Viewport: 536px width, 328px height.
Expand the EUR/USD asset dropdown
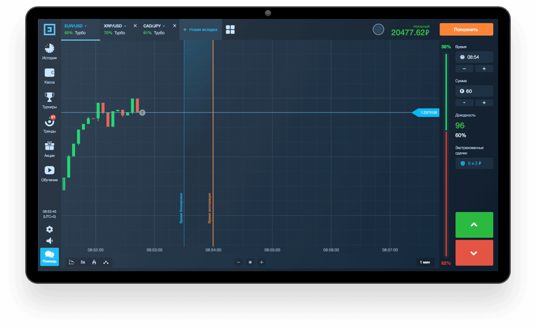tap(86, 26)
